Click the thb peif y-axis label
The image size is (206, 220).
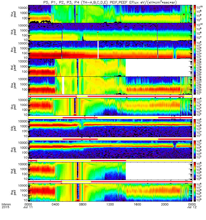[13, 128]
